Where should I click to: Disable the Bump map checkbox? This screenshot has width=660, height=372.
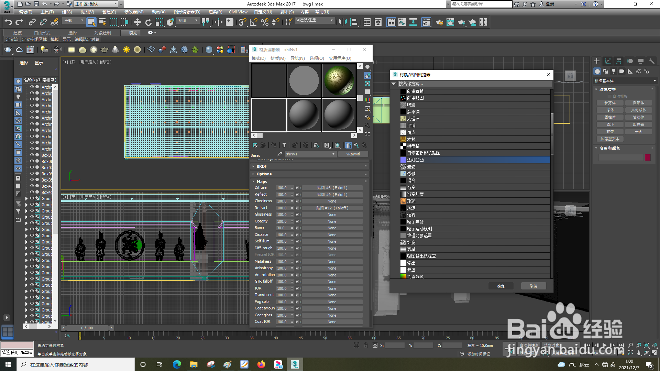[x=297, y=228]
